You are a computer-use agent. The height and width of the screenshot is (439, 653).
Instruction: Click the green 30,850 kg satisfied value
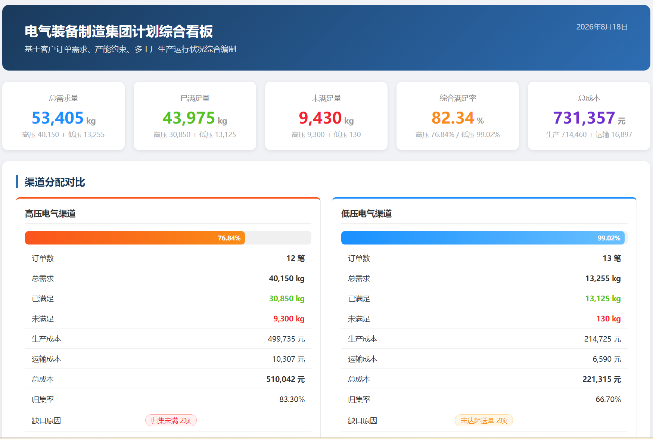287,299
